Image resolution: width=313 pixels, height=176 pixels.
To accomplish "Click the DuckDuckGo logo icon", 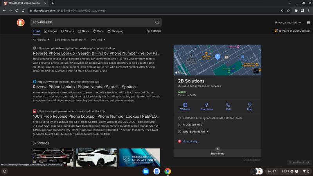I will coord(22,22).
